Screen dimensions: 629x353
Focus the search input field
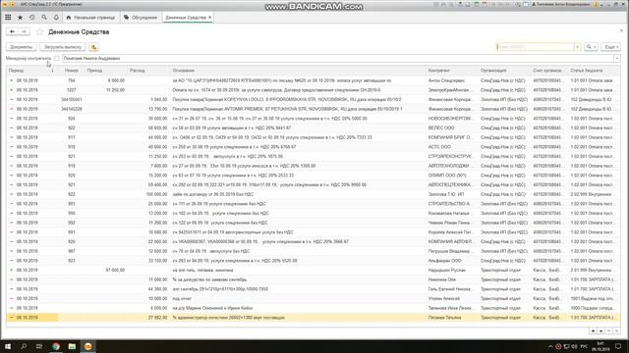pyautogui.click(x=535, y=47)
